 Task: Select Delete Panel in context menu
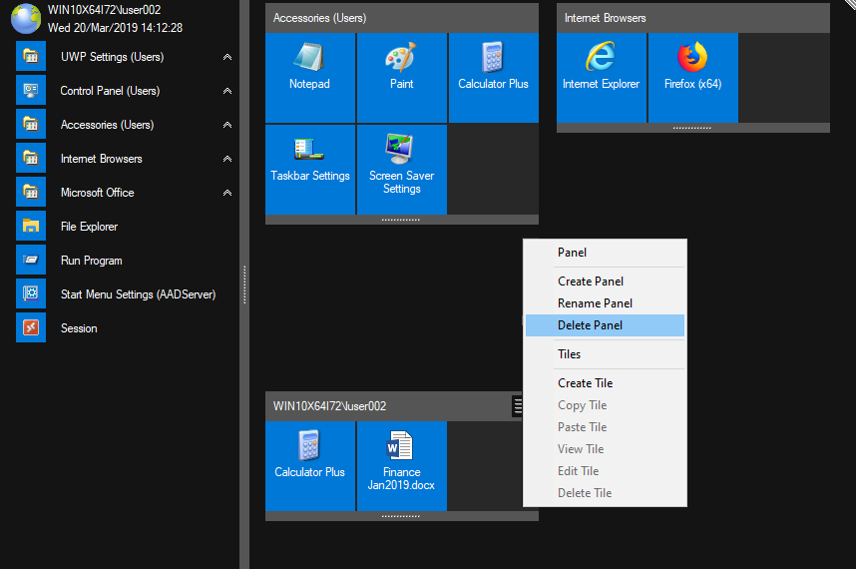590,325
